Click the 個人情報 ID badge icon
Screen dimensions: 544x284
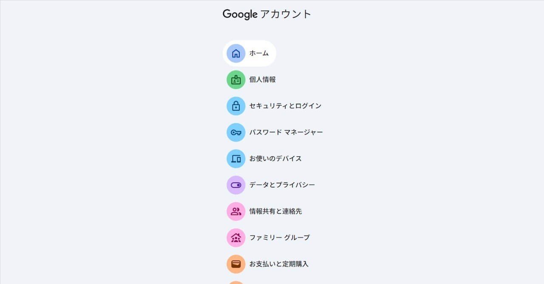click(236, 79)
